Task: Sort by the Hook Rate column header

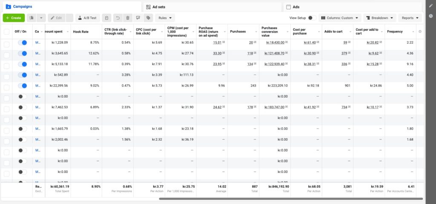Action: [x=81, y=32]
